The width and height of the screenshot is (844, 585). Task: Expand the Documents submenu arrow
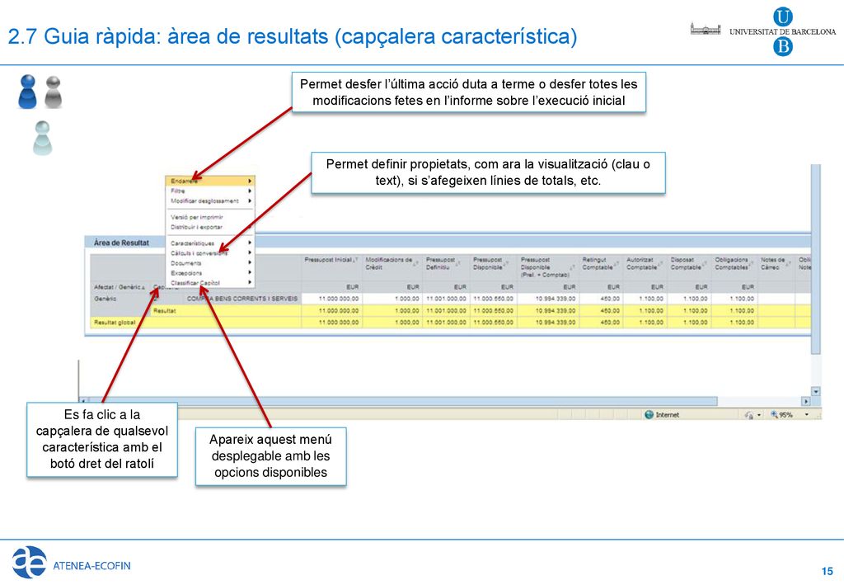point(250,263)
